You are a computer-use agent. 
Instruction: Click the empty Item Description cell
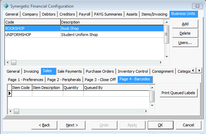coord(48,93)
